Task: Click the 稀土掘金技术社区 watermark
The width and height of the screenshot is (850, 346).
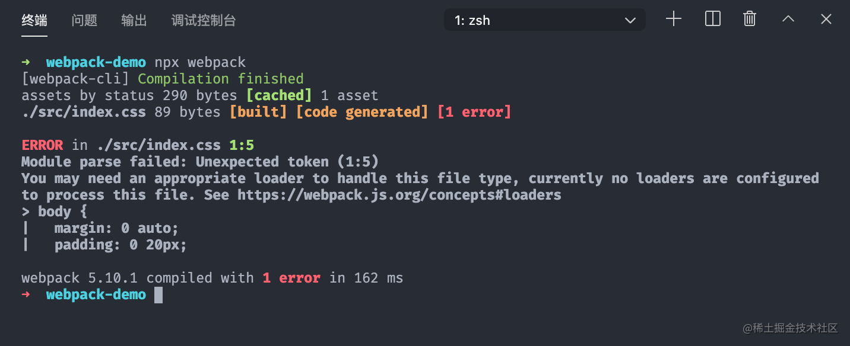Action: (x=790, y=328)
